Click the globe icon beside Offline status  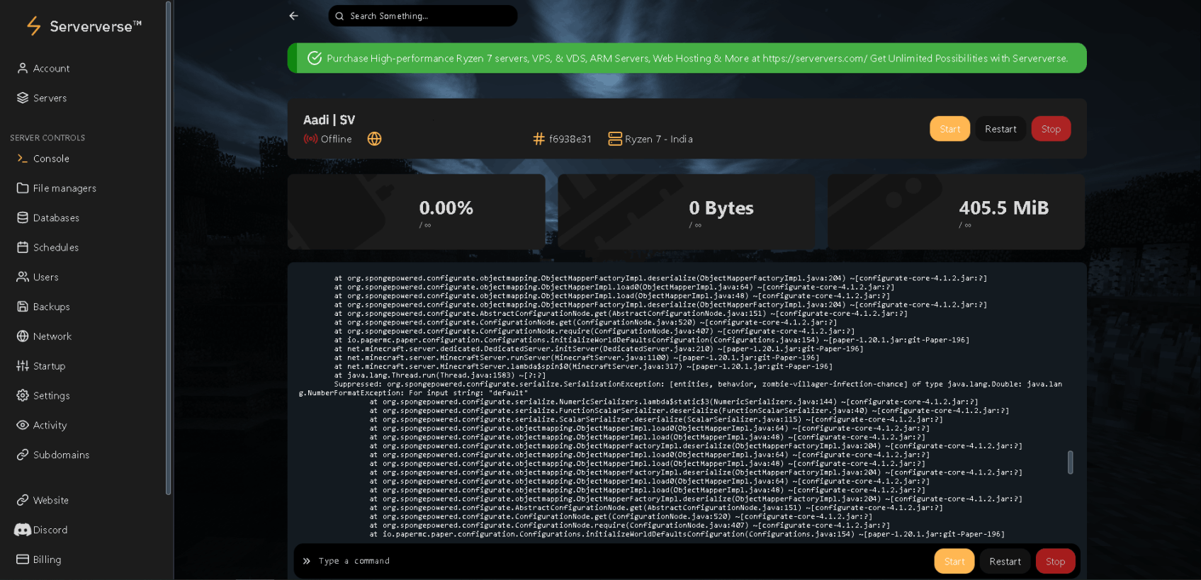click(x=375, y=139)
